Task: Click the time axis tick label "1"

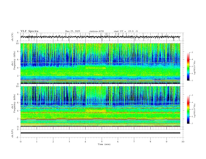Action: [x=37, y=142]
